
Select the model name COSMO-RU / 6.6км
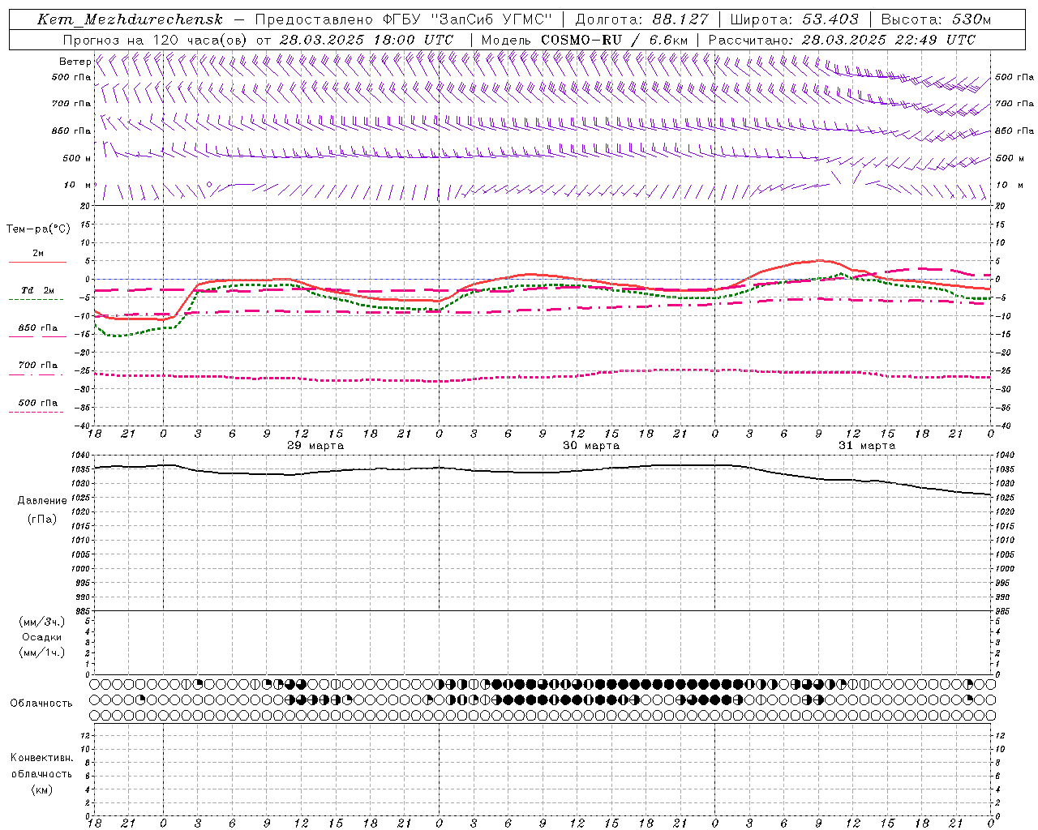[x=614, y=40]
